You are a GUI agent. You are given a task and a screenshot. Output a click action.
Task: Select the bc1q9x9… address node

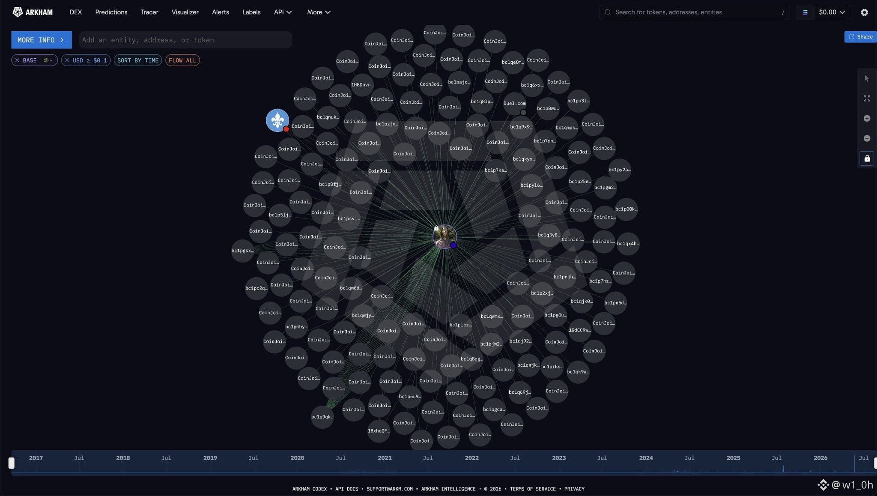(521, 127)
